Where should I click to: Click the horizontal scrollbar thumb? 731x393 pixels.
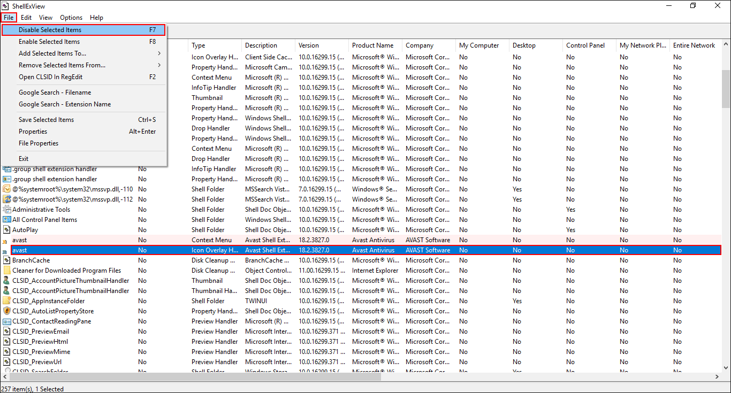195,376
